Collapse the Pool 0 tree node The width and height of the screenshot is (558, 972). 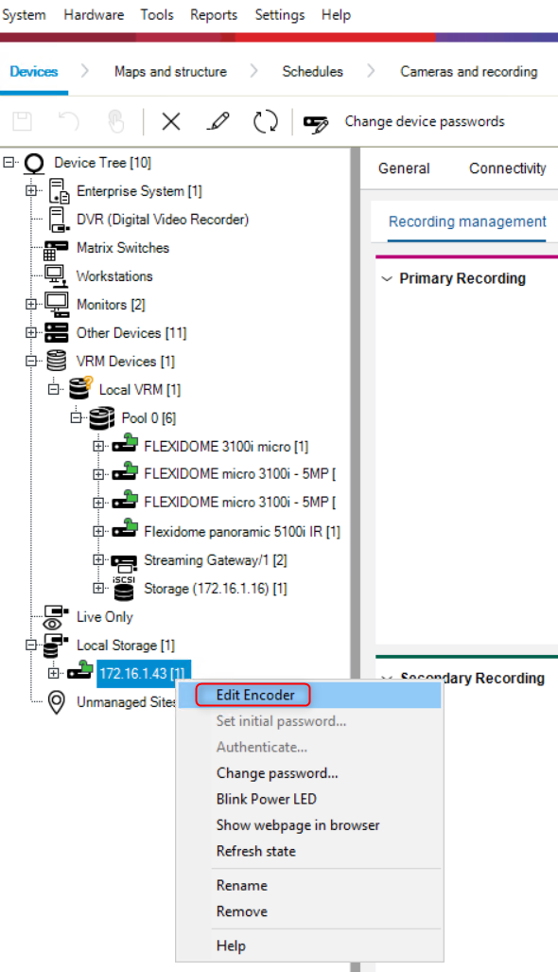77,417
